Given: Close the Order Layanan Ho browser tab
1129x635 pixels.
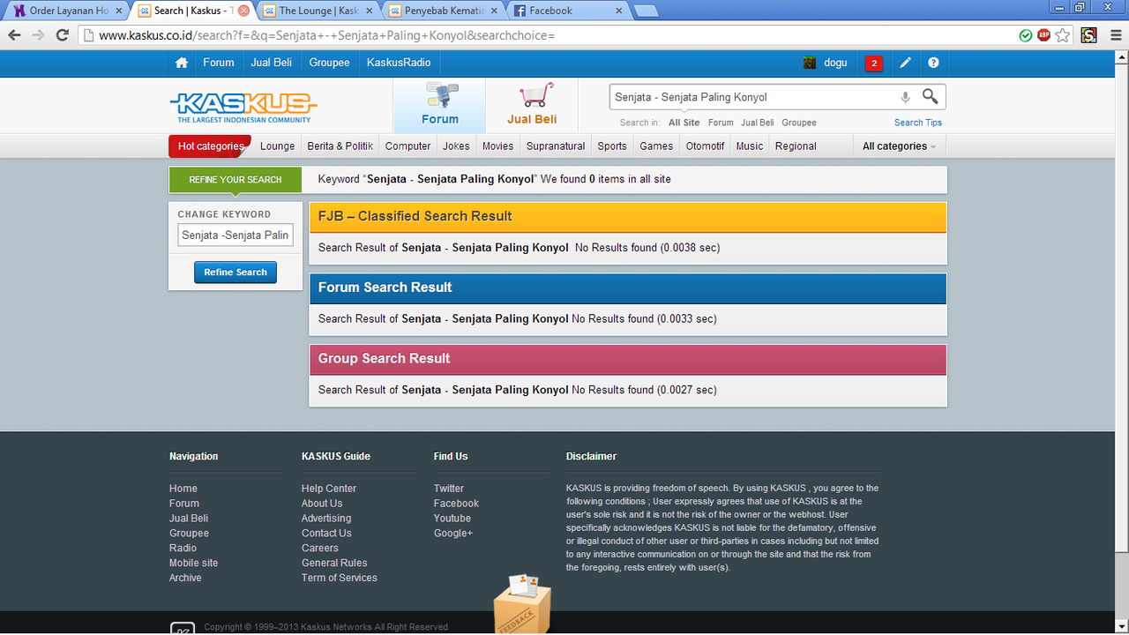Looking at the screenshot, I should pos(119,11).
